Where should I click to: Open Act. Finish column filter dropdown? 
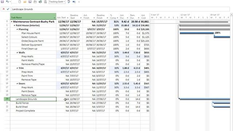94,18
